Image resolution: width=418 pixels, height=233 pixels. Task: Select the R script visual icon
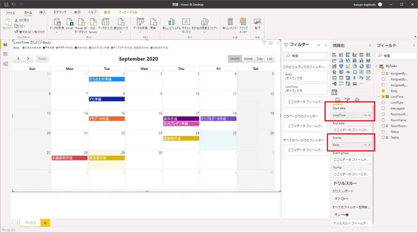[x=354, y=78]
